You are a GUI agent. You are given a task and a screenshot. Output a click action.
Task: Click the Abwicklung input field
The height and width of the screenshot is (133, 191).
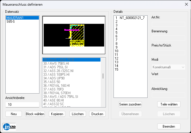169,95
